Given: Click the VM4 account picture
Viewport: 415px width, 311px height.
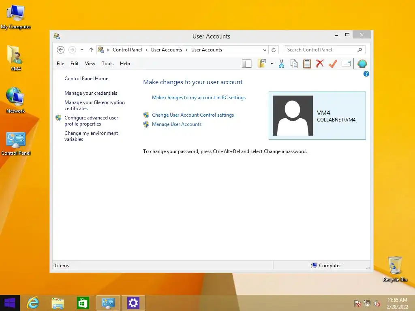Looking at the screenshot, I should [x=293, y=115].
